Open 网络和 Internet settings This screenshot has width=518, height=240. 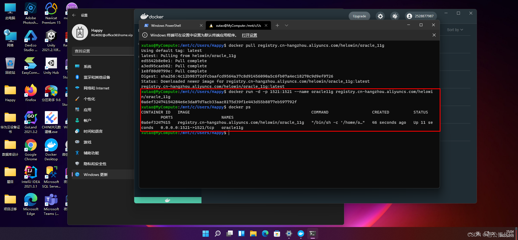pyautogui.click(x=103, y=88)
